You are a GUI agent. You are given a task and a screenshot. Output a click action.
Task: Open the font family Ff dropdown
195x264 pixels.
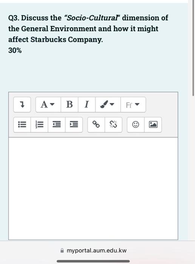133,104
